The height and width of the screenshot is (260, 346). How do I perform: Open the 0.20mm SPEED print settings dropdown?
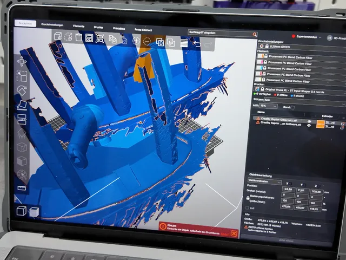(x=302, y=48)
